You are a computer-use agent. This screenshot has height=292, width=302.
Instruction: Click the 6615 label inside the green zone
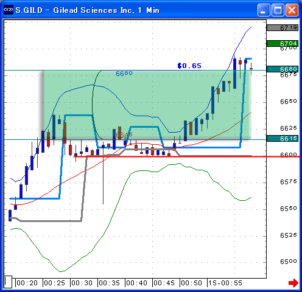click(x=124, y=135)
